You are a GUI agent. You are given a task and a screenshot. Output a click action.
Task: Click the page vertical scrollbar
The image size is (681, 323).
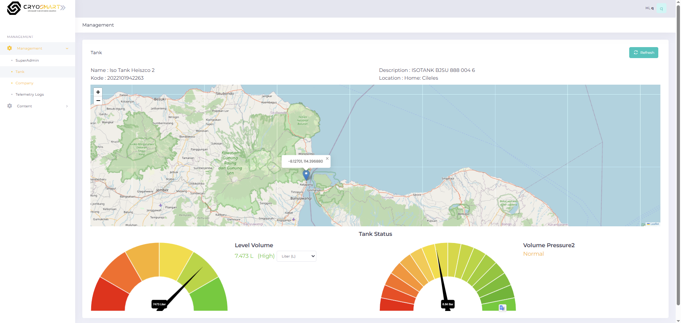click(678, 161)
